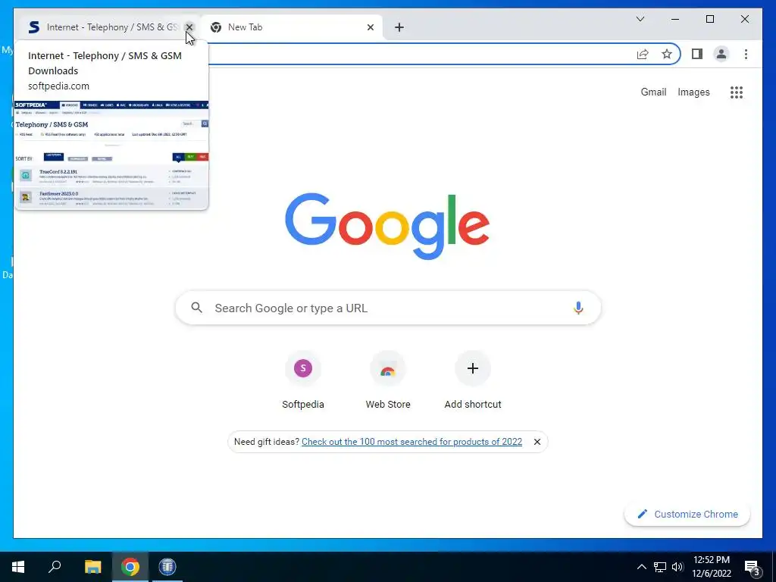
Task: Click the share this page icon
Action: pyautogui.click(x=643, y=54)
